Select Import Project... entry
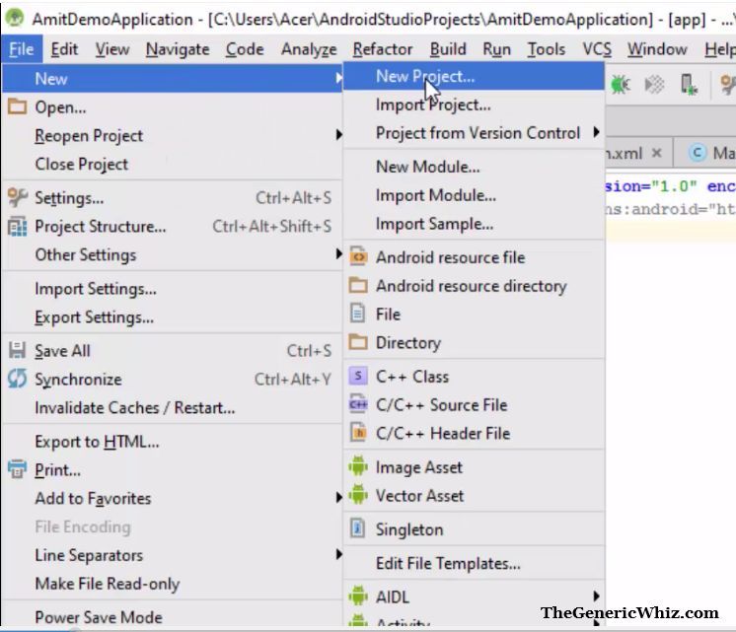The height and width of the screenshot is (632, 736). point(474,105)
